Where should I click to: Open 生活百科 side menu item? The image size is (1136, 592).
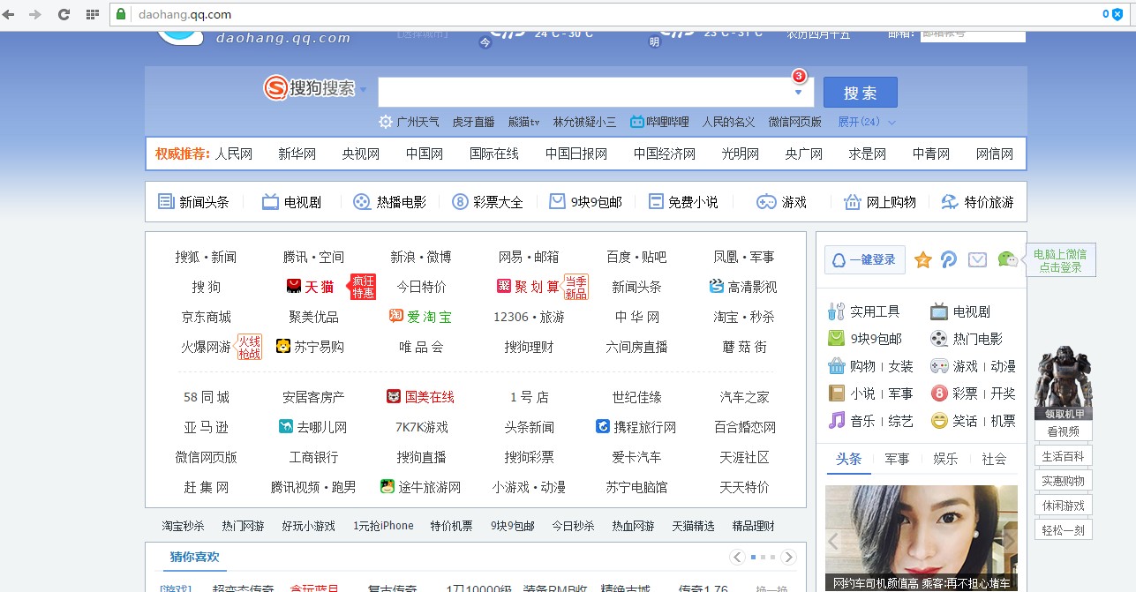1064,456
